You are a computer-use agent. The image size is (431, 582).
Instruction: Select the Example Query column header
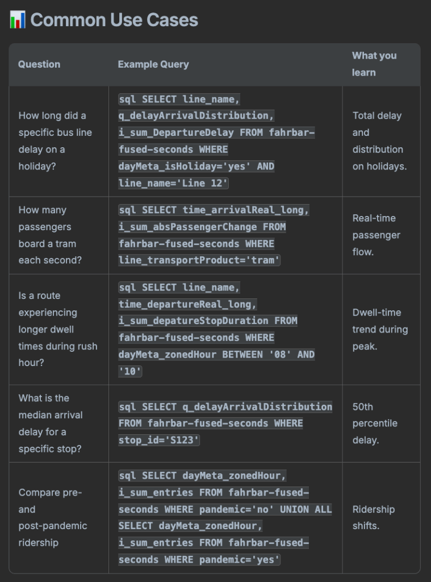[x=153, y=64]
